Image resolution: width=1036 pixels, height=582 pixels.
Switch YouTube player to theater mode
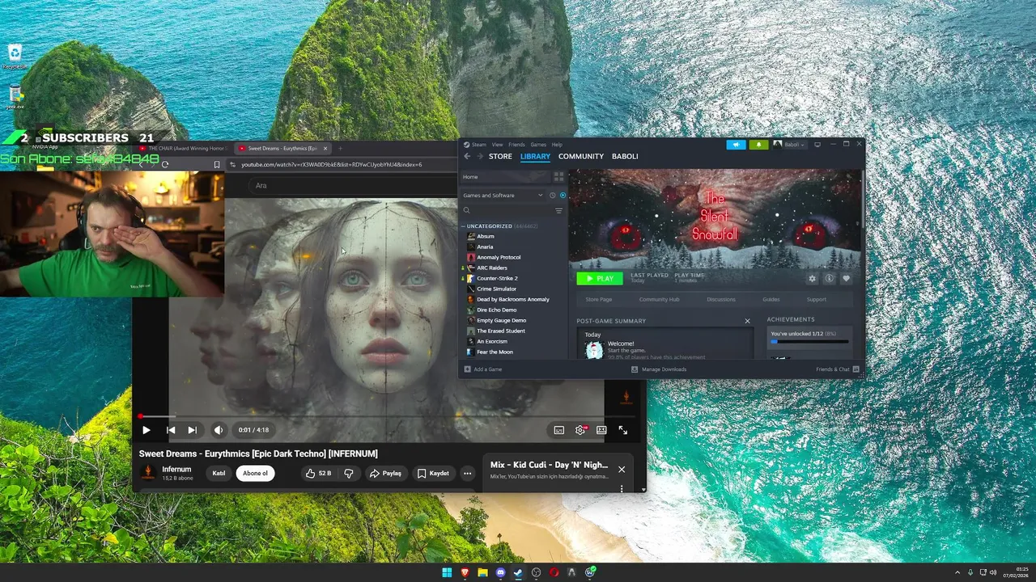(x=601, y=430)
